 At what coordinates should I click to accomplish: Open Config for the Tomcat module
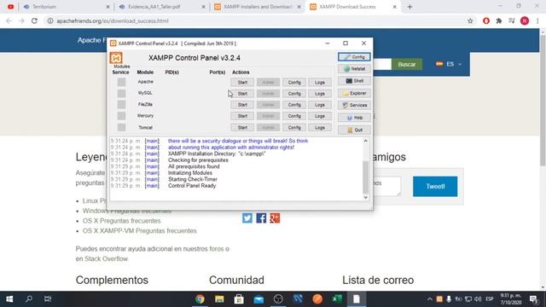pos(293,127)
